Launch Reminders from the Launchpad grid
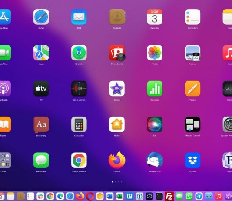Screen dimensions: 232x201 tap(192, 17)
